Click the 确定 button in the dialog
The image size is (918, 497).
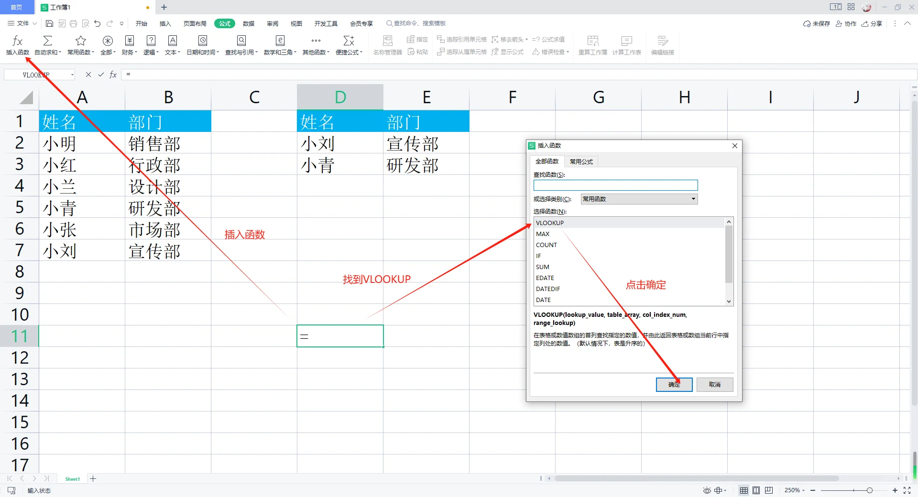pos(674,385)
